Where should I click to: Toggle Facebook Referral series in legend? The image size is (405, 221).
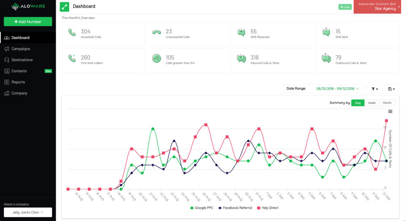coord(235,208)
